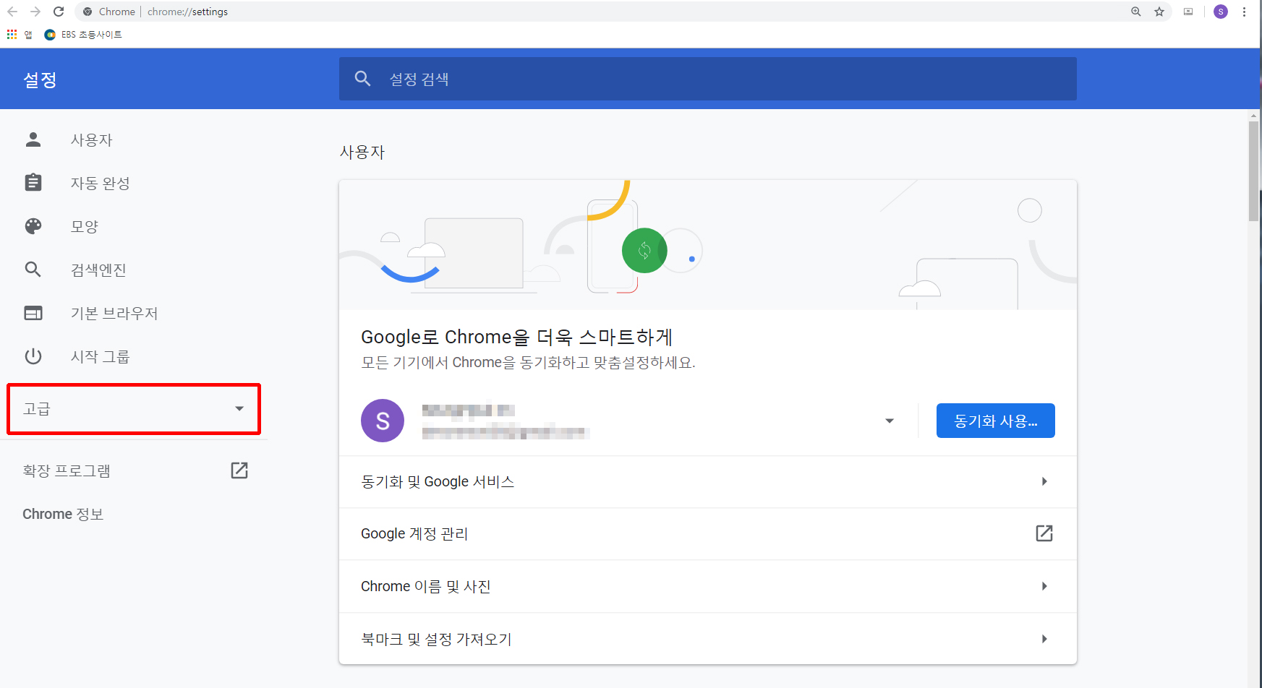Expand the account dropdown arrow beside the profile
The width and height of the screenshot is (1262, 688).
click(890, 421)
